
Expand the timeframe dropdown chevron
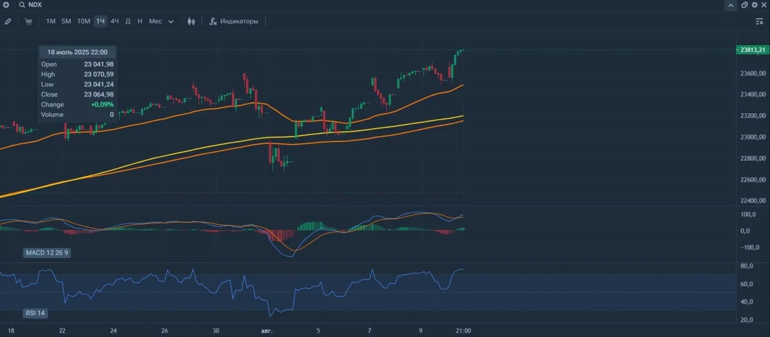(x=171, y=22)
